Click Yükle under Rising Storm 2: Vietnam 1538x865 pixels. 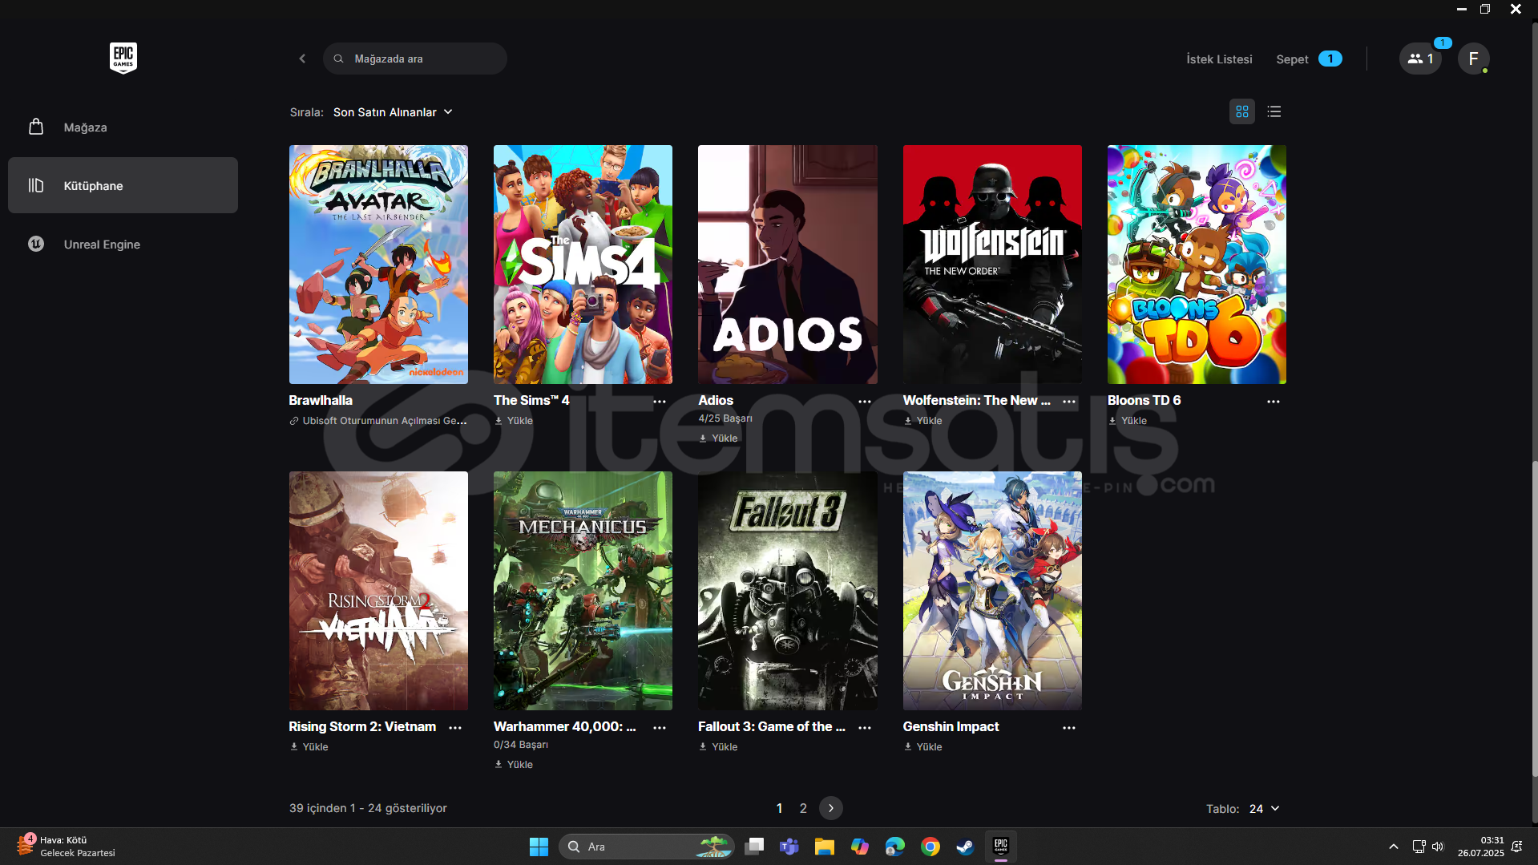pyautogui.click(x=309, y=747)
